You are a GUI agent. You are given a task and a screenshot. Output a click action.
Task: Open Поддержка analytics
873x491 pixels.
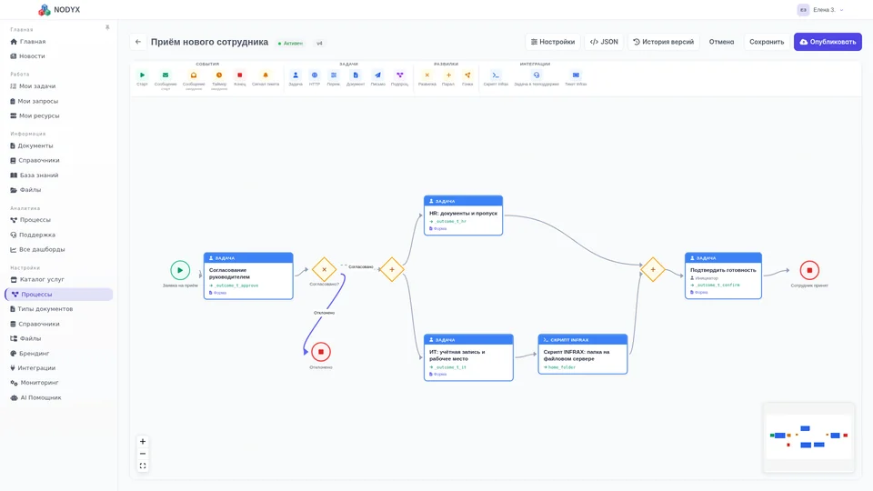pos(58,235)
